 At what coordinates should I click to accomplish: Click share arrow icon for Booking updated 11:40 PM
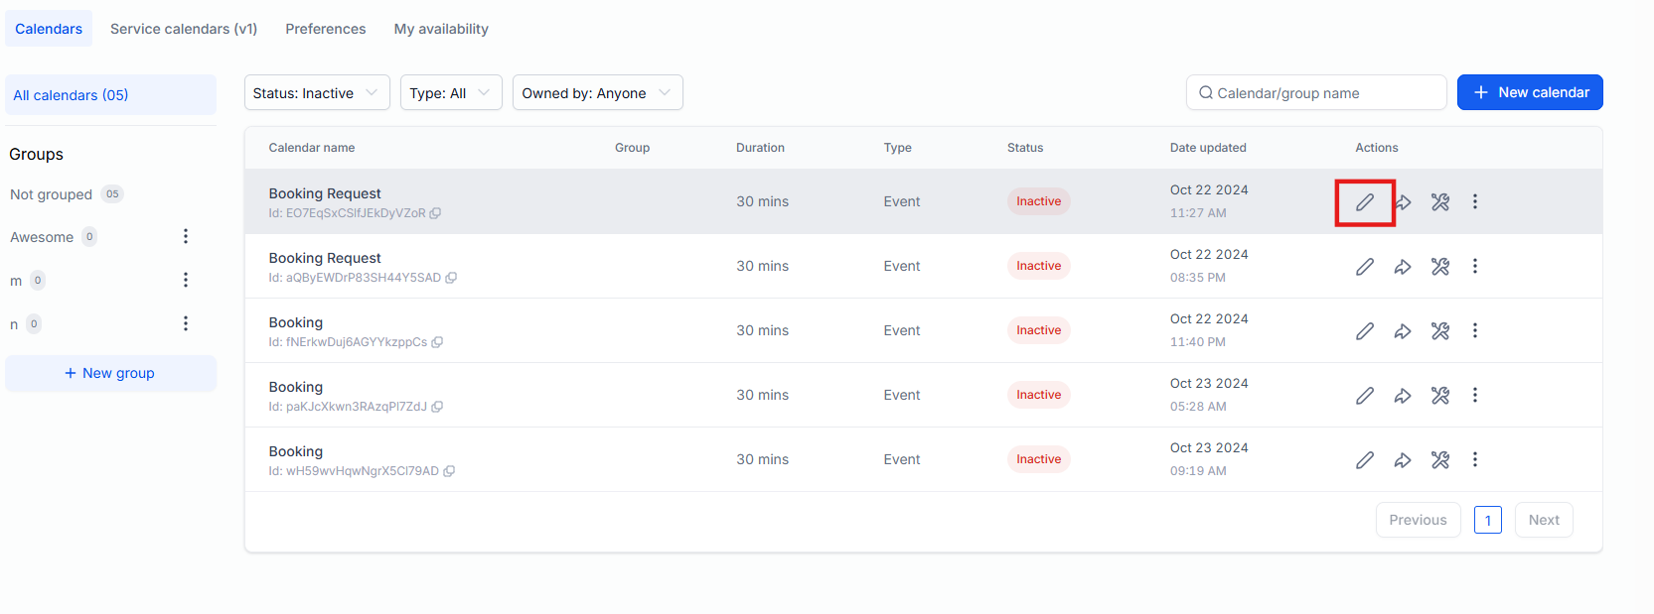point(1403,331)
